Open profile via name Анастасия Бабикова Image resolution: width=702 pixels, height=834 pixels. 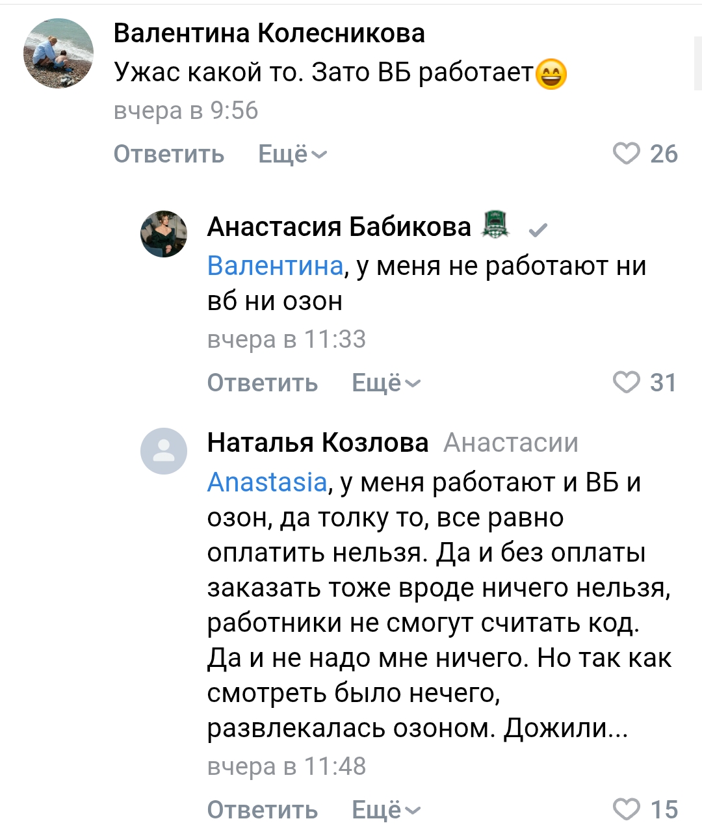pos(339,226)
